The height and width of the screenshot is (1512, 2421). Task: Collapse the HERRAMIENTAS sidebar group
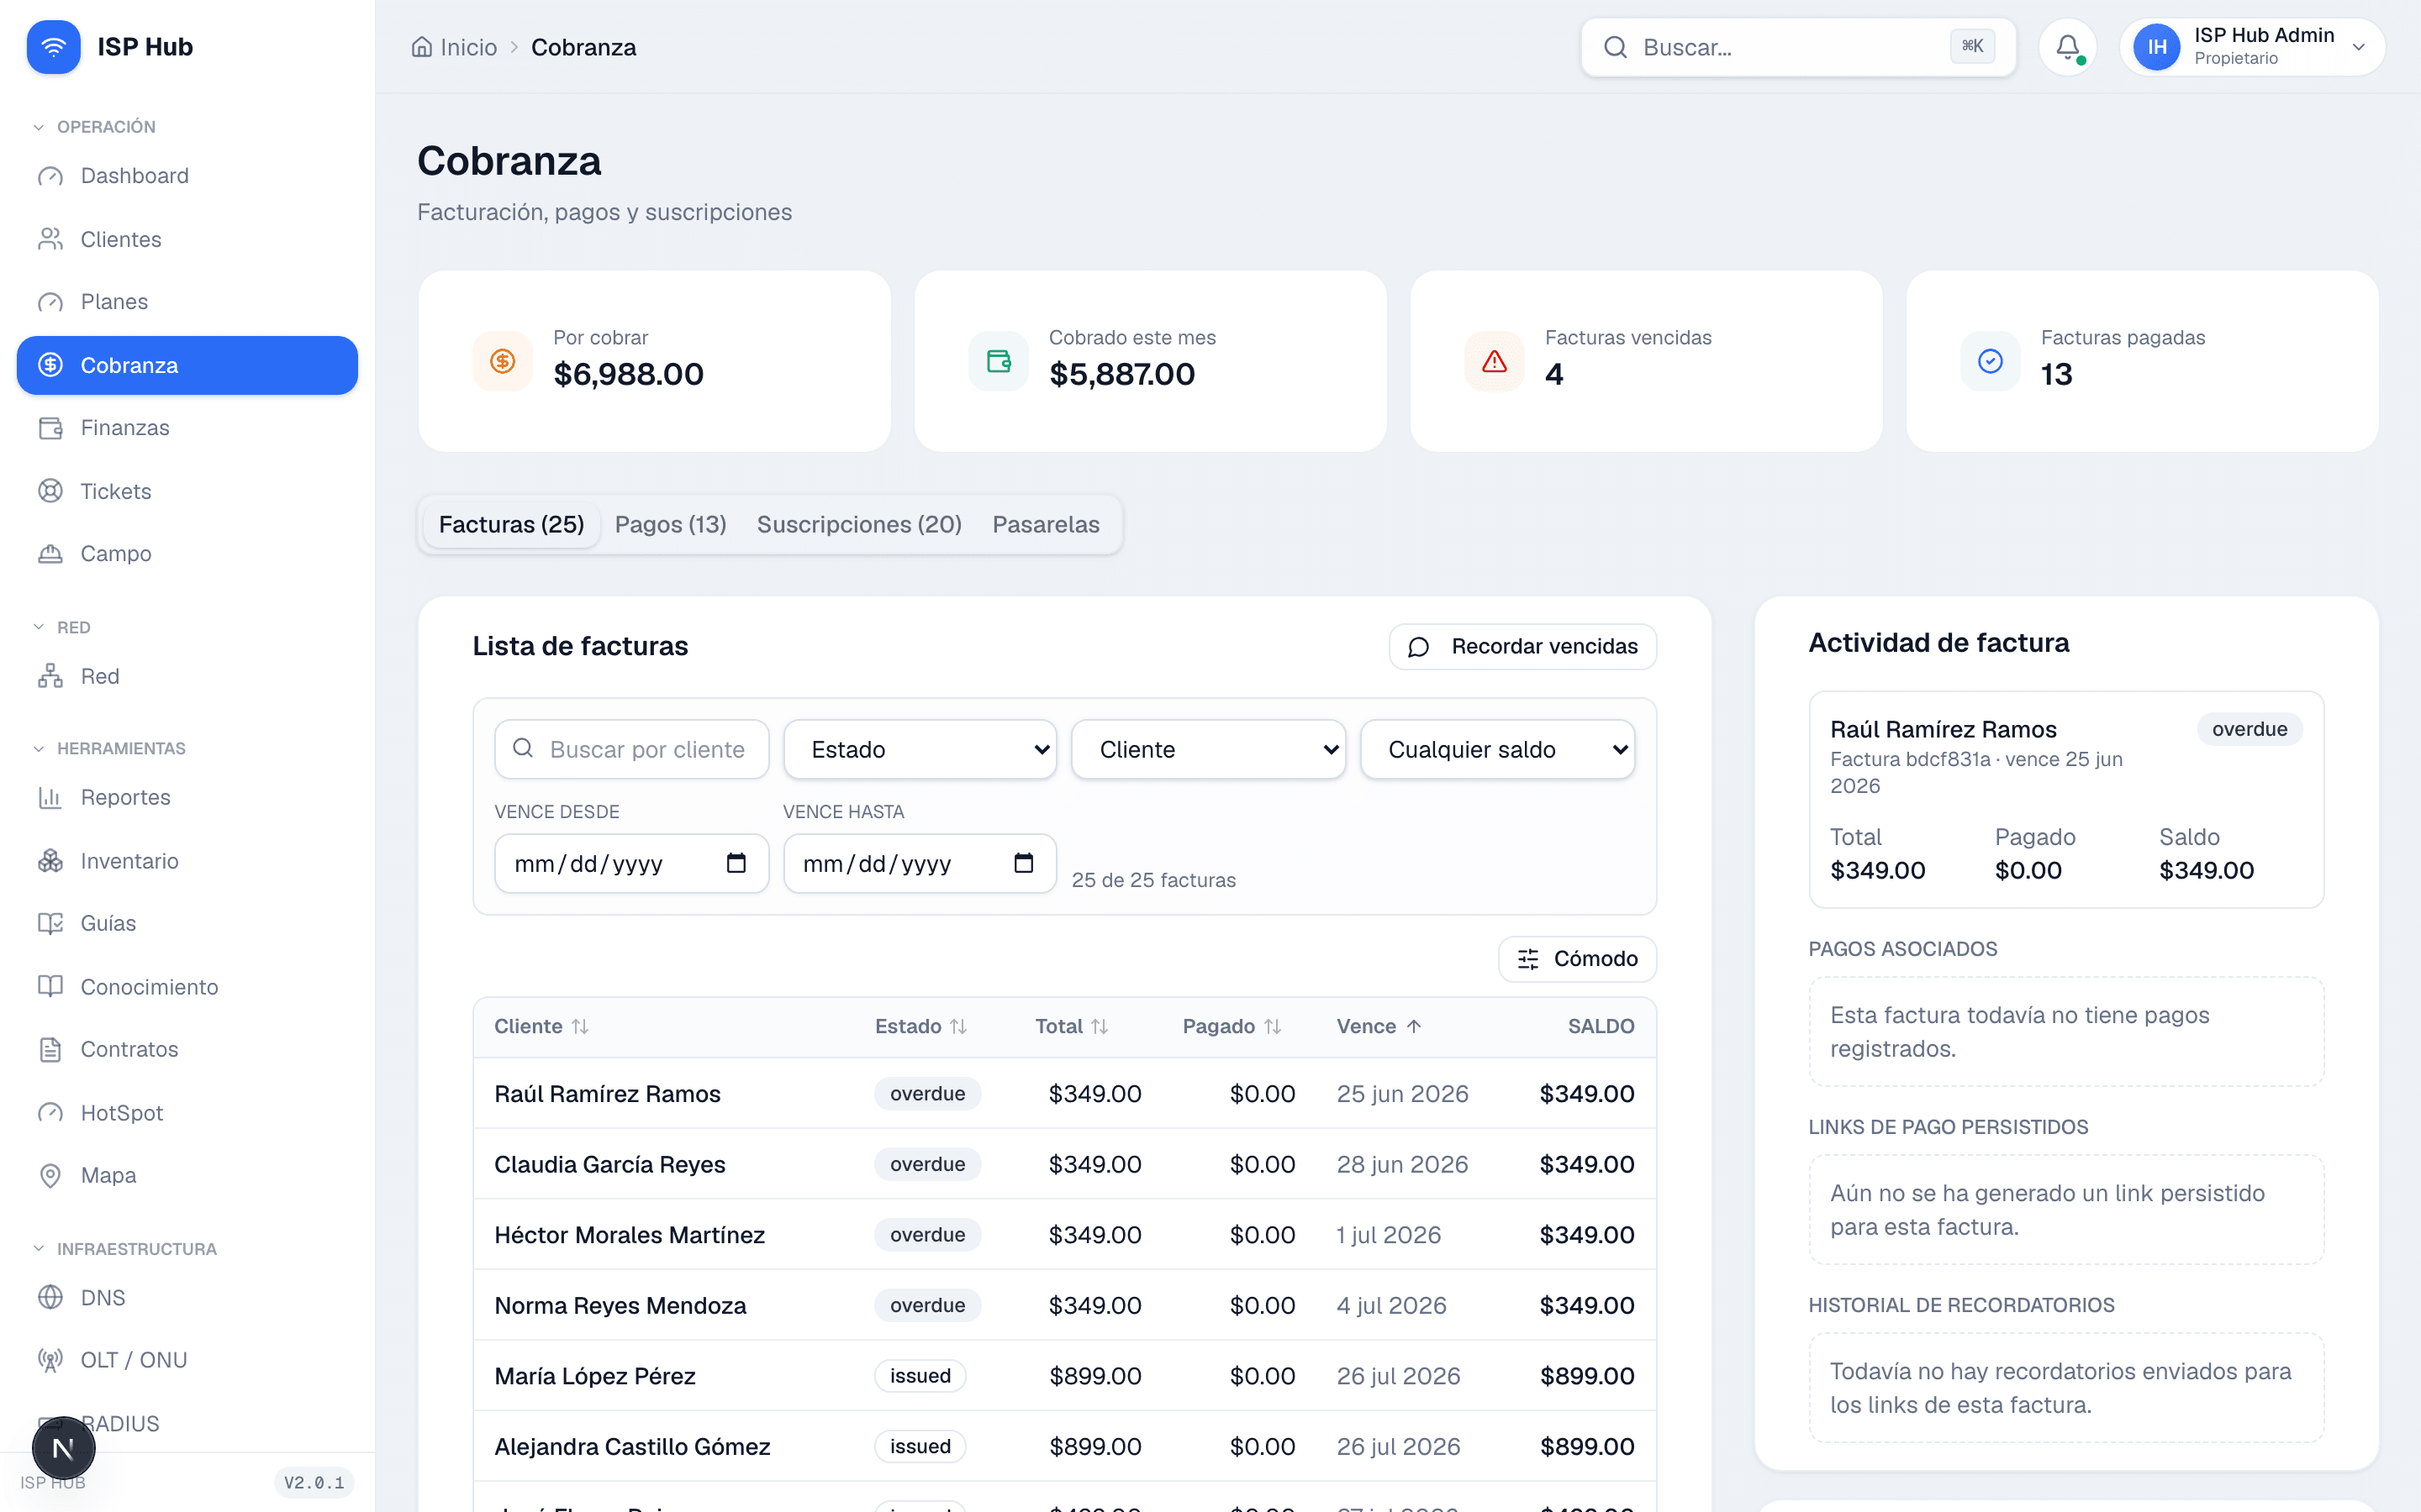110,748
